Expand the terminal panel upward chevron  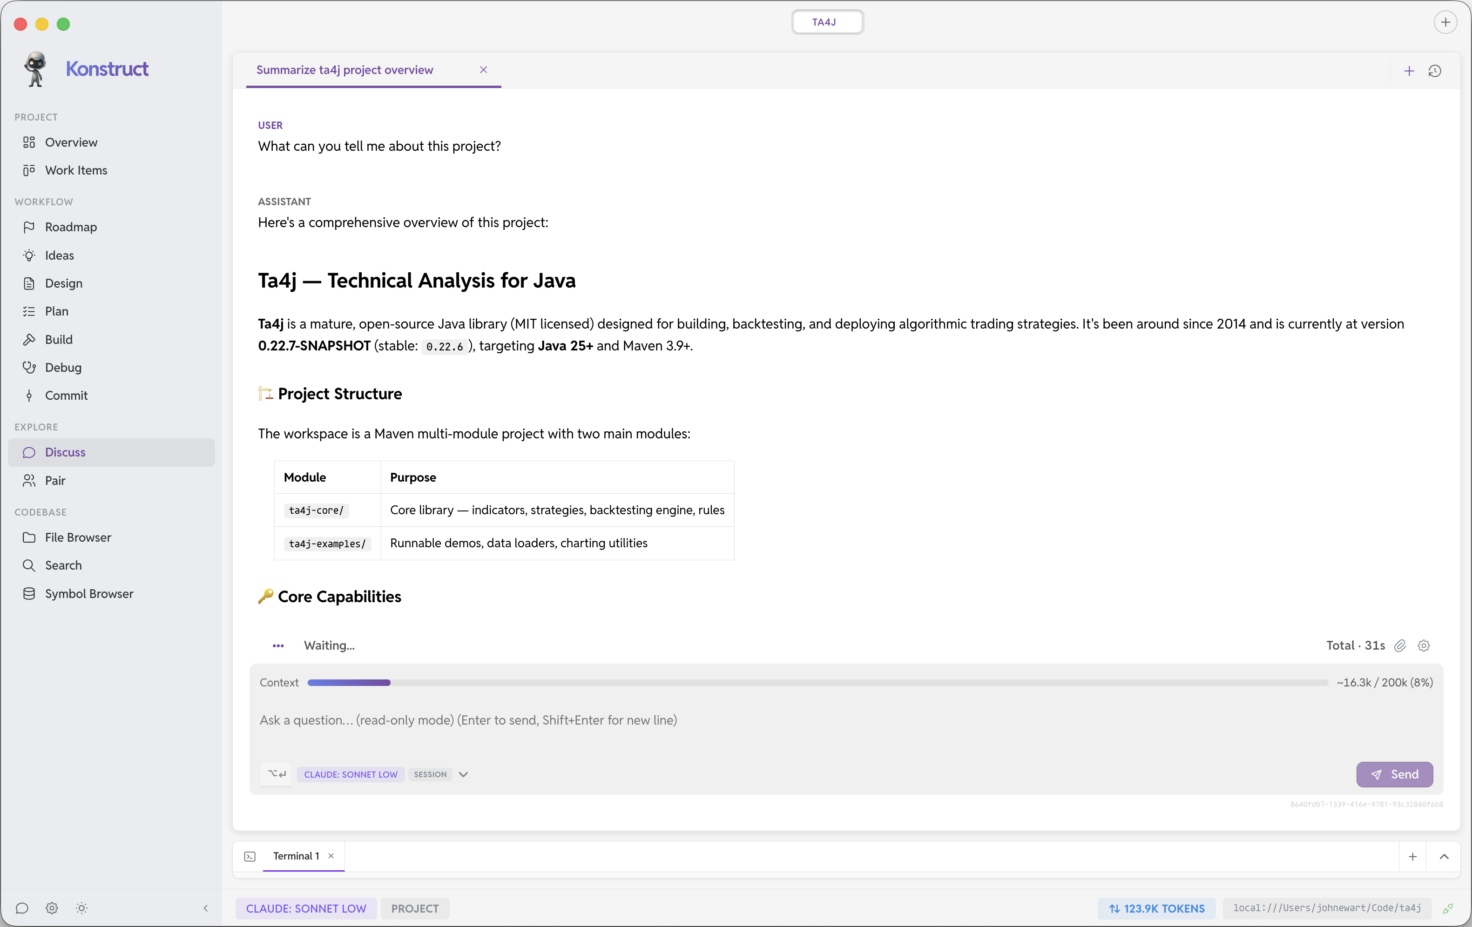pyautogui.click(x=1444, y=857)
